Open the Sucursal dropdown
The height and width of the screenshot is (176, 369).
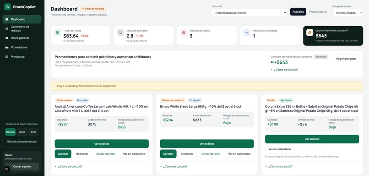250,13
